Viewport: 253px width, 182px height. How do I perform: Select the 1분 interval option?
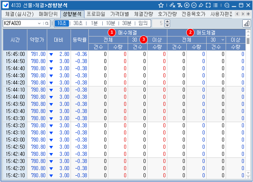point(94,23)
